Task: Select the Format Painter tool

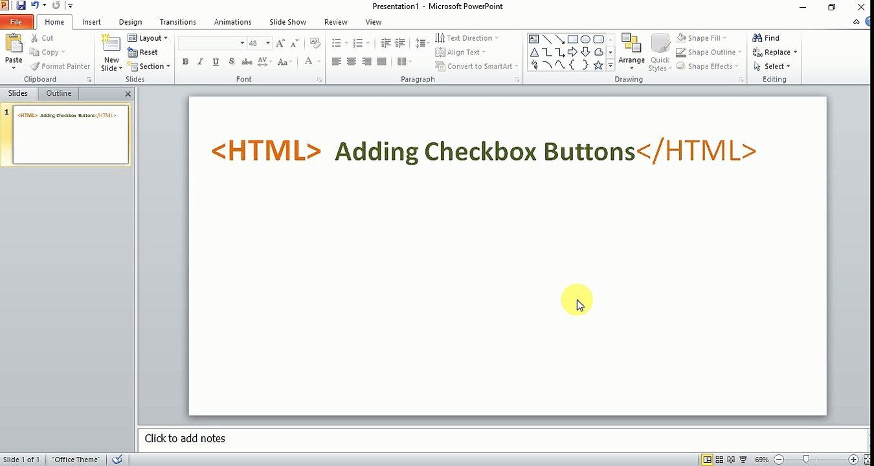Action: [x=60, y=66]
